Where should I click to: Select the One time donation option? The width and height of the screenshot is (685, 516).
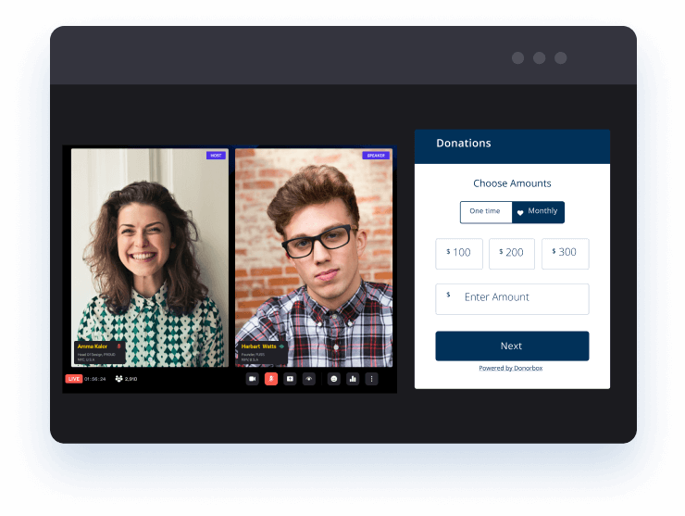tap(485, 212)
